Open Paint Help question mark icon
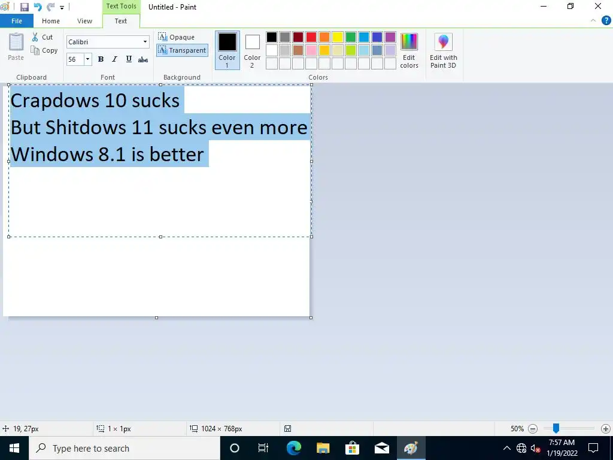 click(x=606, y=20)
